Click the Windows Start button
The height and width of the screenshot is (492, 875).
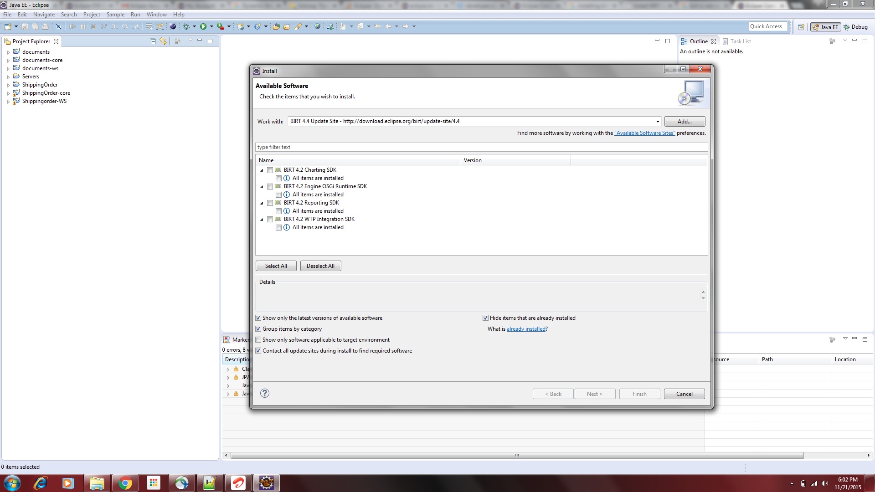[12, 483]
